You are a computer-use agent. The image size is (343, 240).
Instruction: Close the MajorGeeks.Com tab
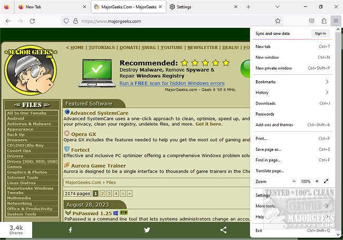160,7
